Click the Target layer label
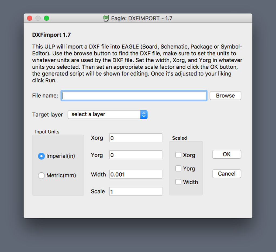276x252 pixels. [47, 115]
